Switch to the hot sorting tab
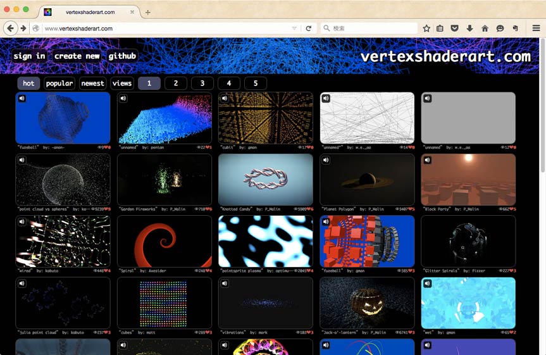Viewport: 546px width, 355px height. coord(28,84)
